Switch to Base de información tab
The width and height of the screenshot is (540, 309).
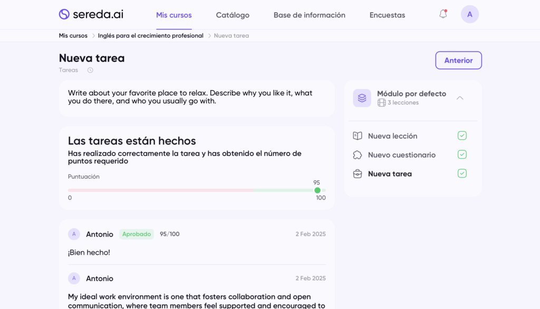(309, 15)
